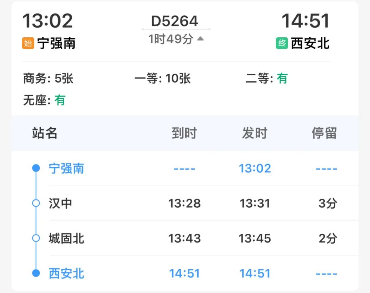The height and width of the screenshot is (293, 370).
Task: Choose 无座 standing ticket option
Action: point(44,100)
